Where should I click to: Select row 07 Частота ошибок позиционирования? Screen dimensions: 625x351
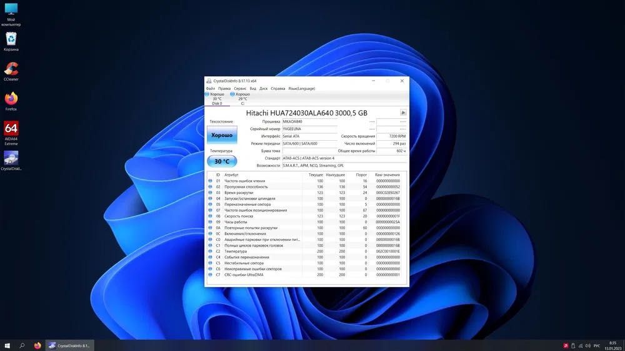(306, 210)
